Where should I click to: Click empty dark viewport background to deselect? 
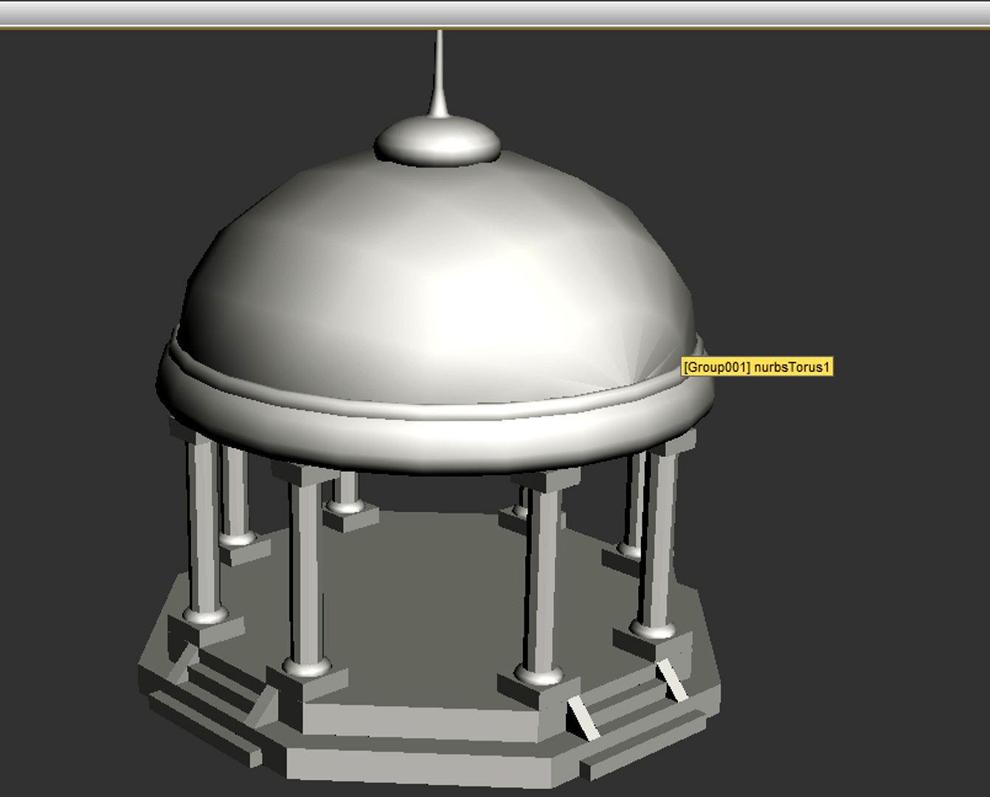tap(848, 553)
